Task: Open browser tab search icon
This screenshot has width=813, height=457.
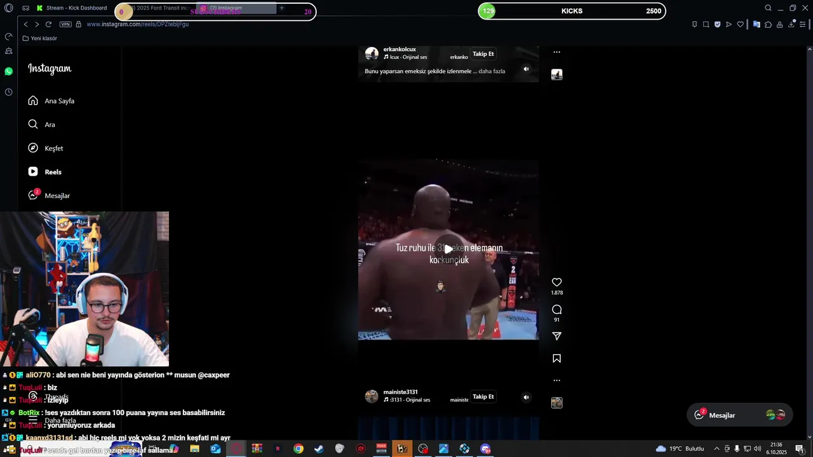Action: [768, 8]
